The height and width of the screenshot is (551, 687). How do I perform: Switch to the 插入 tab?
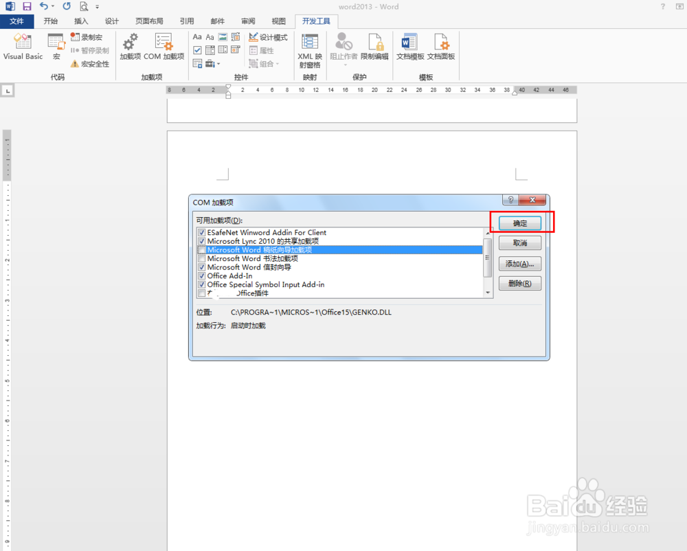[81, 21]
